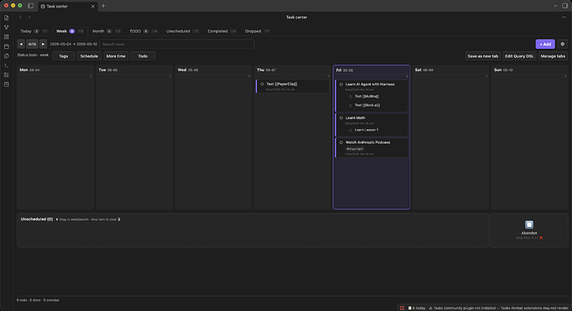Click the date range 2026-05-04 to 2026-05-10
This screenshot has width=572, height=311.
click(73, 44)
